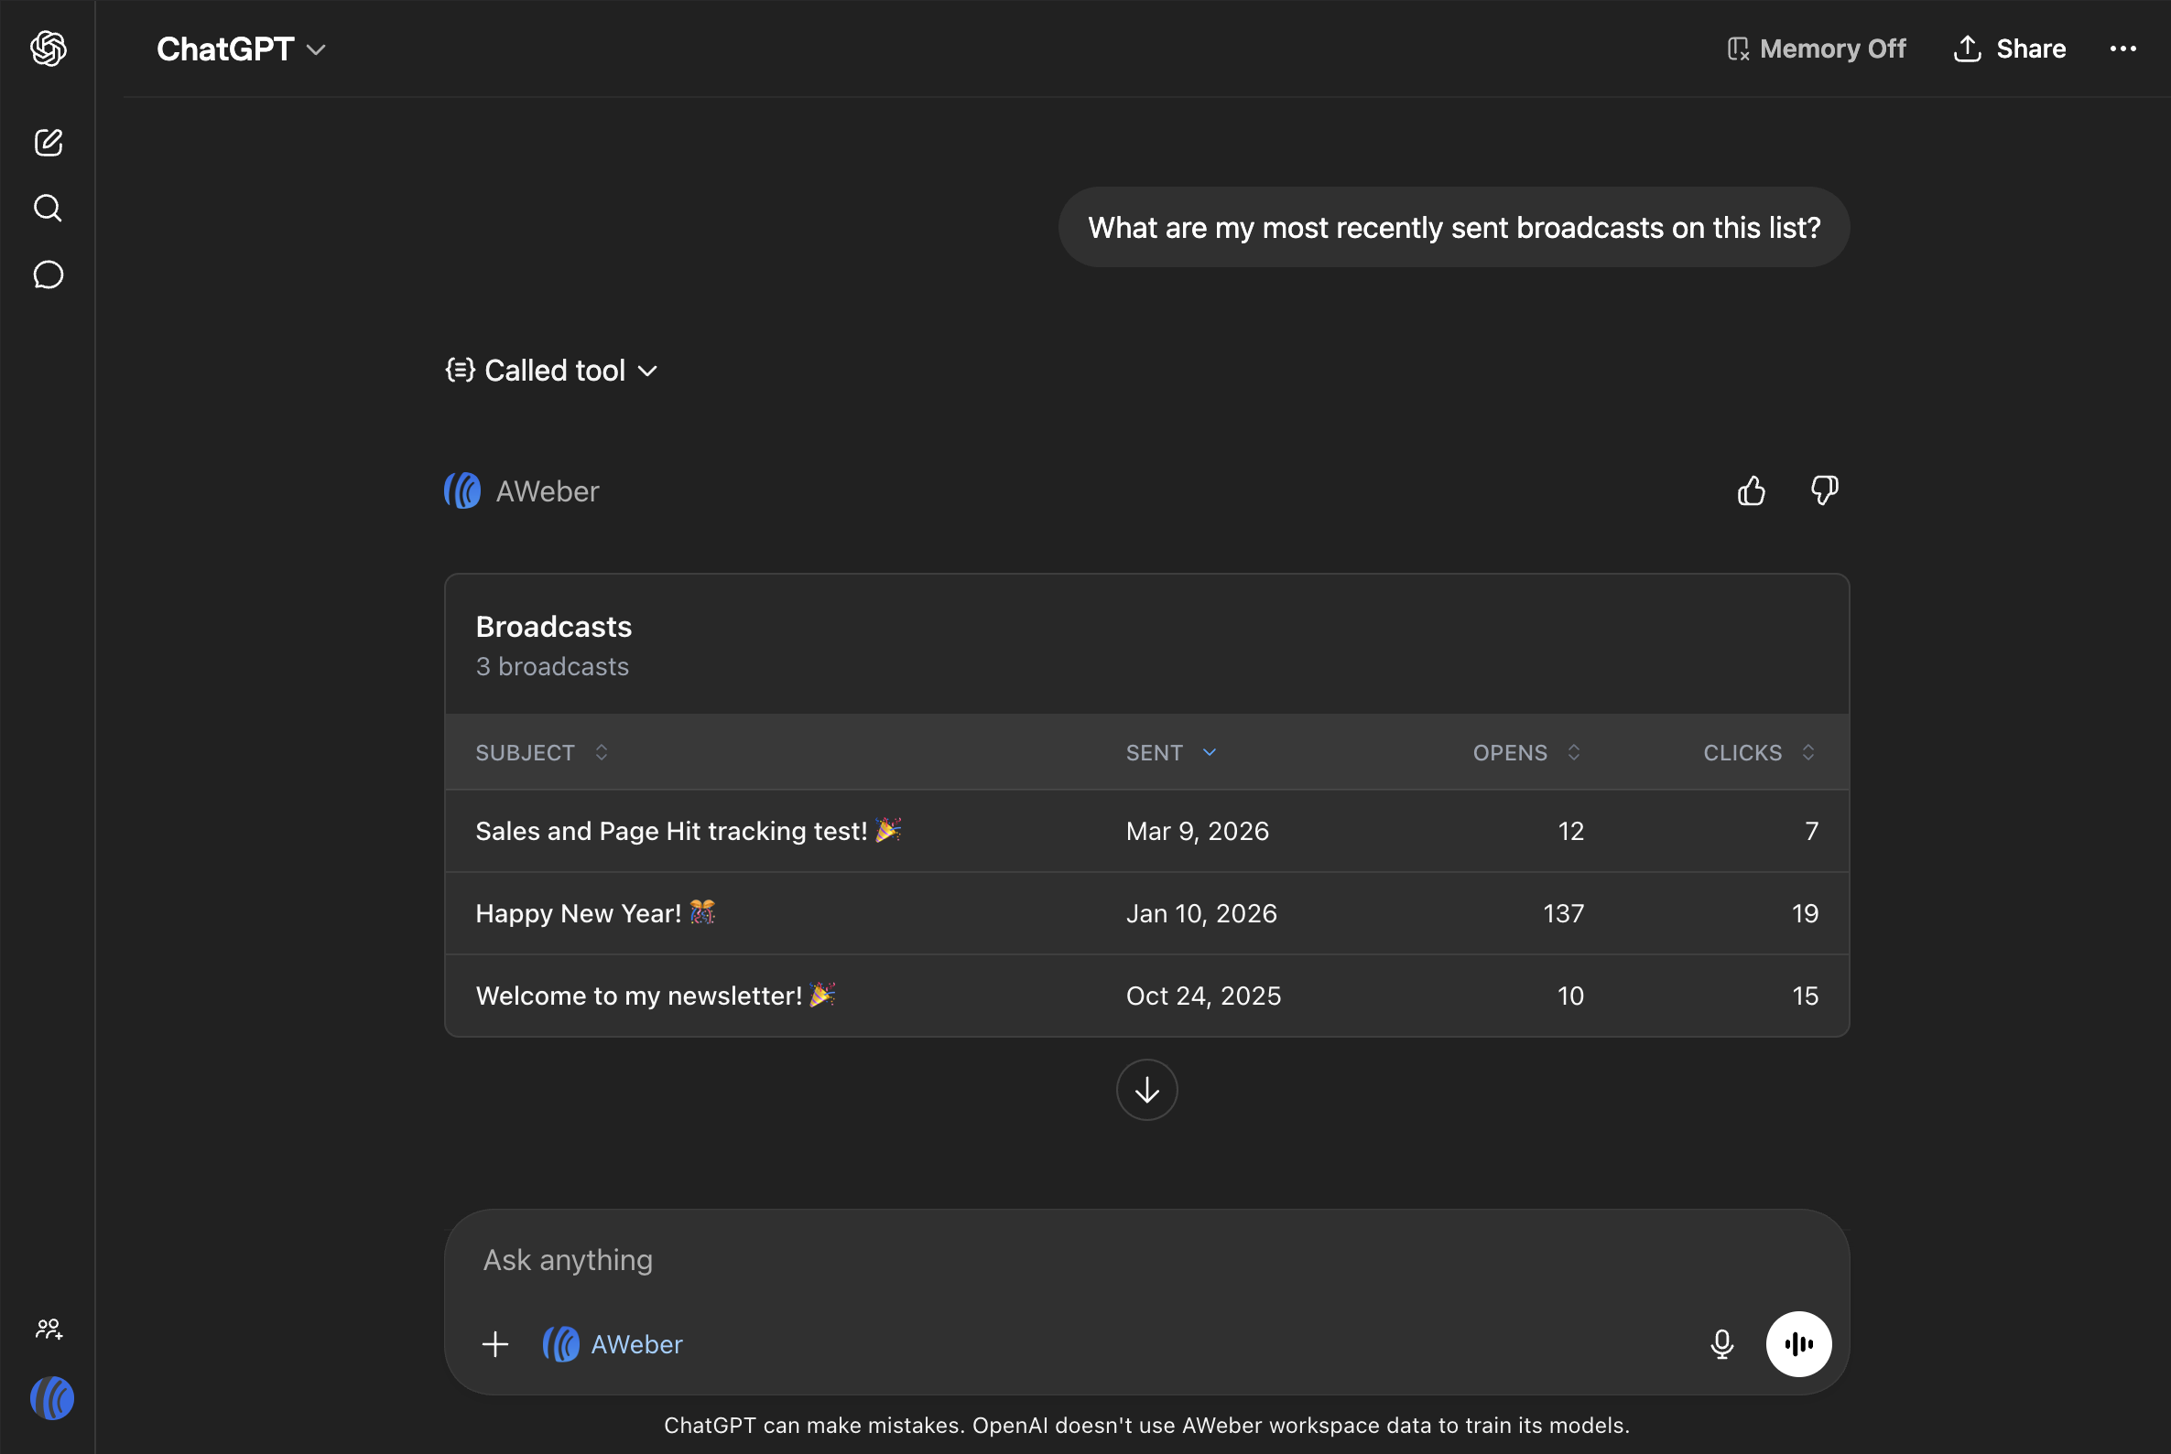
Task: Click the invite team members icon
Action: pyautogui.click(x=49, y=1329)
